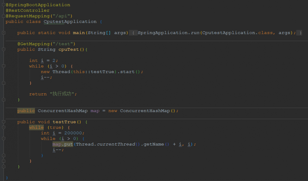Click the highlighted while keyword in while (true)
Screen dimensions: 308x181
pyautogui.click(x=36, y=127)
